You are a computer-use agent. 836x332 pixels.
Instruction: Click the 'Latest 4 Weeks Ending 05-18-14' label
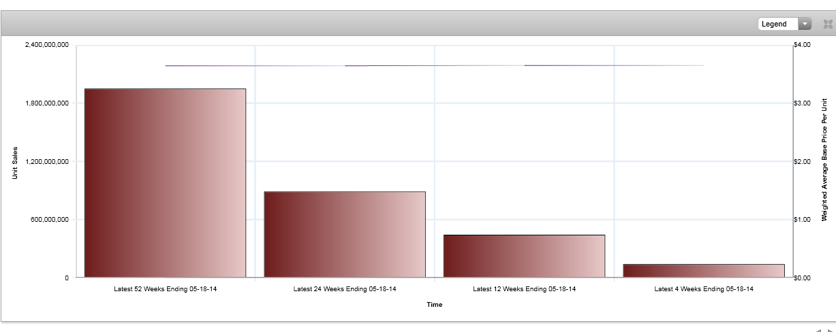(703, 289)
